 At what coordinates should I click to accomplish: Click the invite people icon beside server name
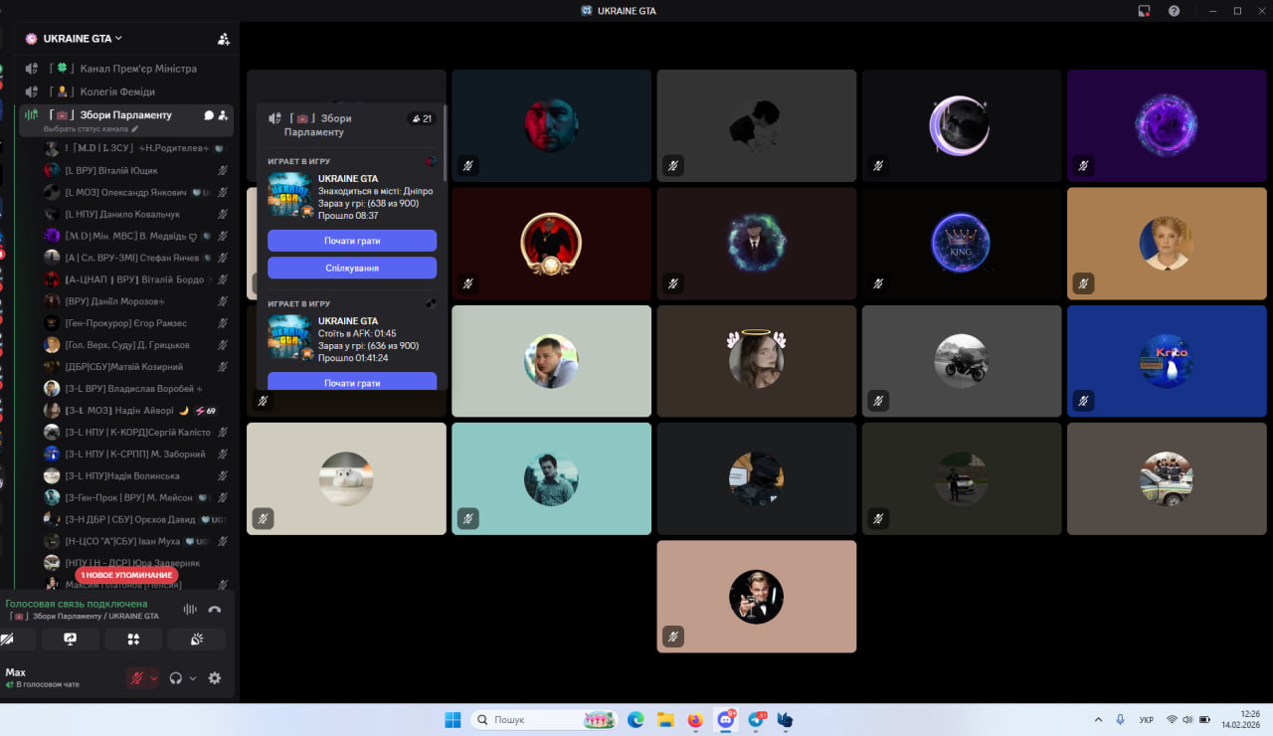pyautogui.click(x=224, y=39)
